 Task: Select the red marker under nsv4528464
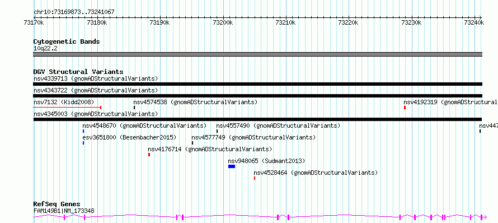(255, 178)
